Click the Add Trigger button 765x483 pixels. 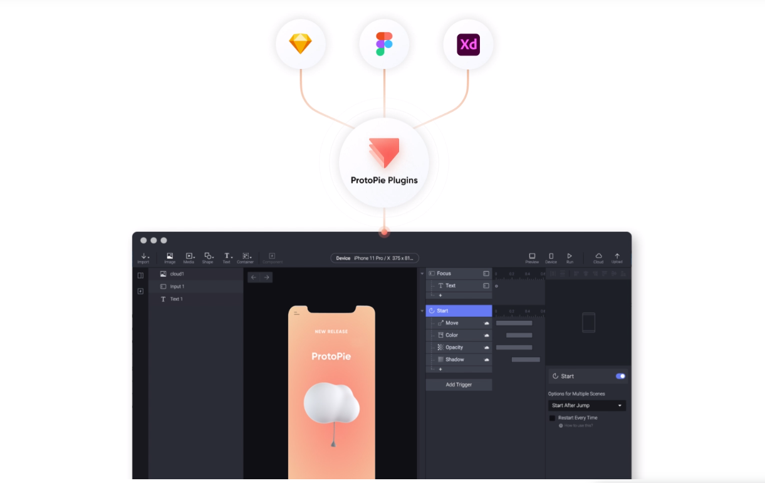tap(459, 385)
